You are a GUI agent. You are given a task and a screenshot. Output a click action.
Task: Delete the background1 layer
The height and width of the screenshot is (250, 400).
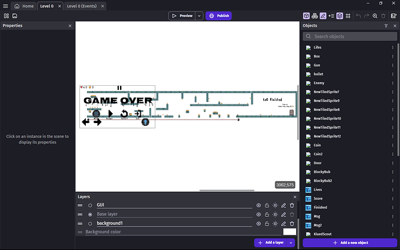click(292, 224)
